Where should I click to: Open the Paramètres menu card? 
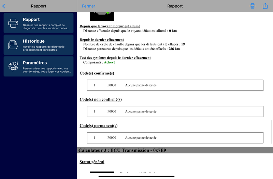(x=39, y=66)
